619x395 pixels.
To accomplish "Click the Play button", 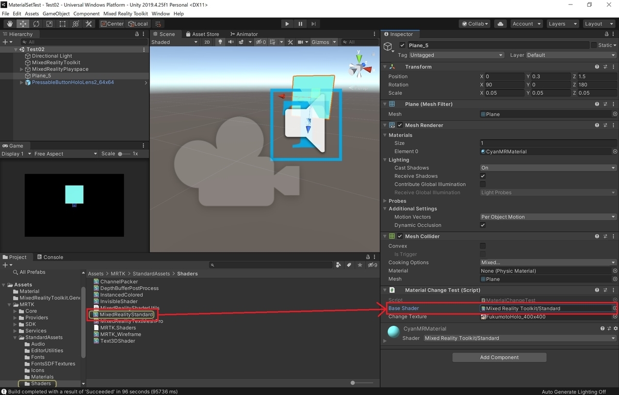I will tap(287, 24).
